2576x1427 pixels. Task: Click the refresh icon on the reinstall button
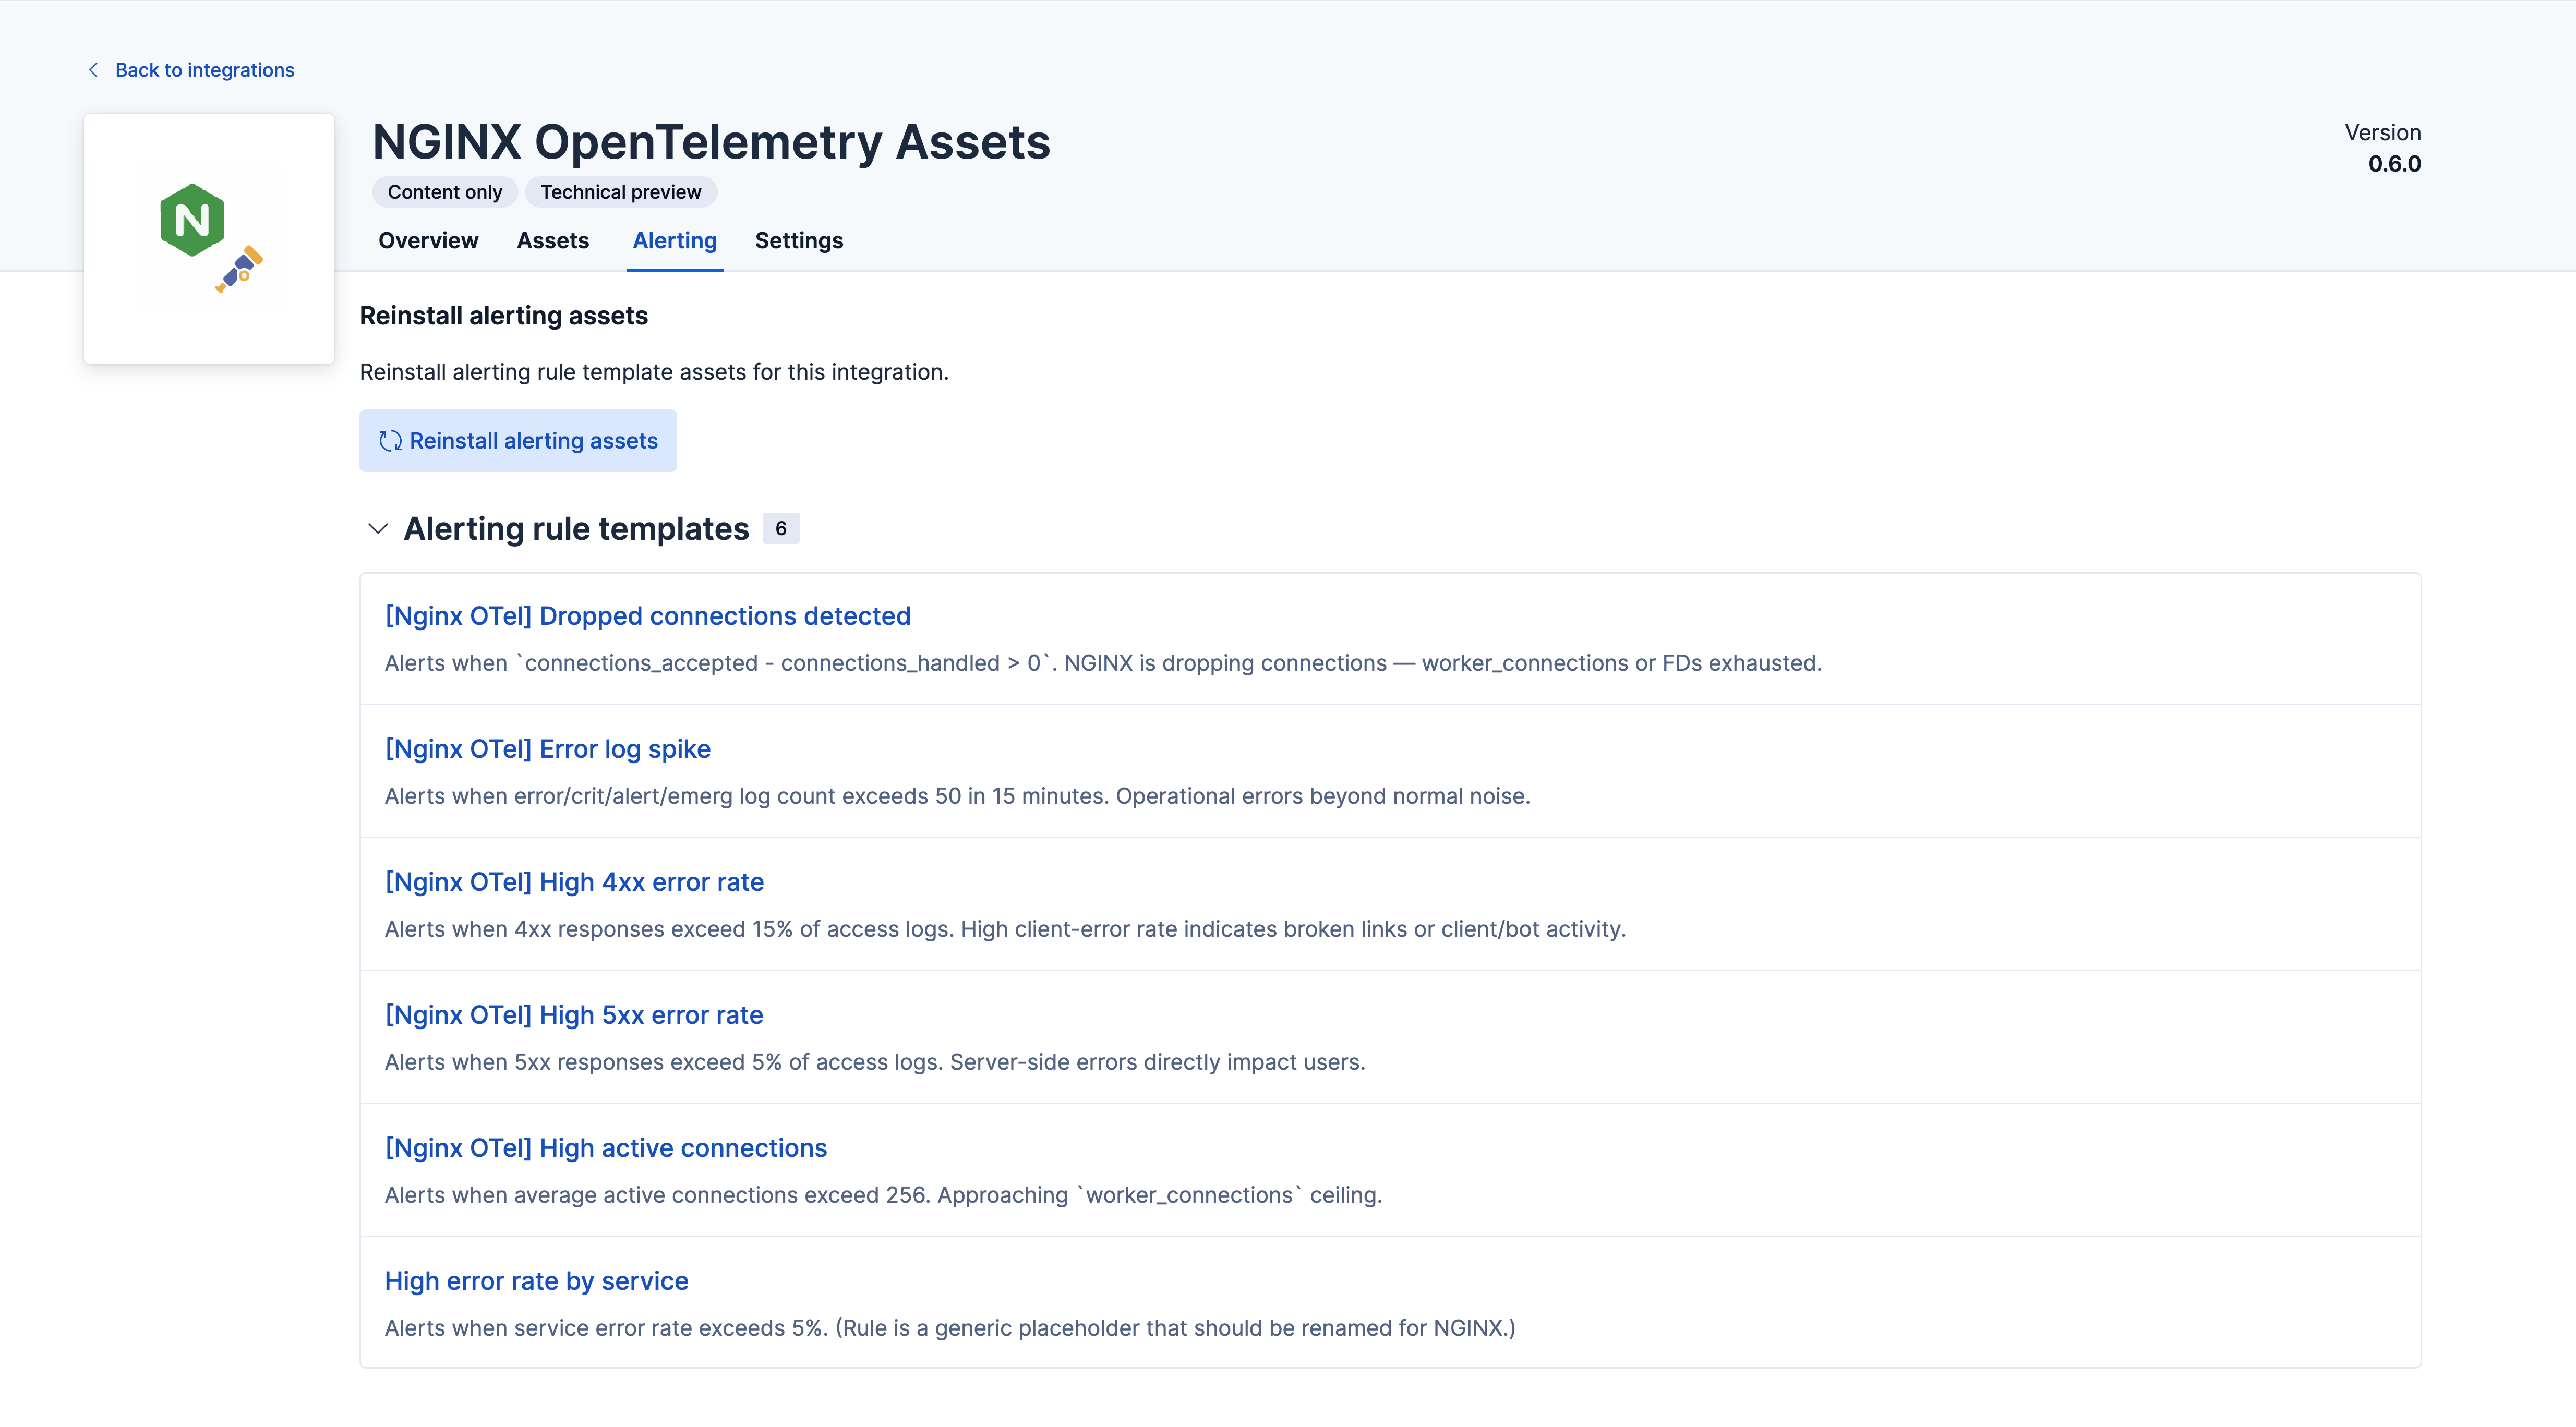pyautogui.click(x=390, y=440)
